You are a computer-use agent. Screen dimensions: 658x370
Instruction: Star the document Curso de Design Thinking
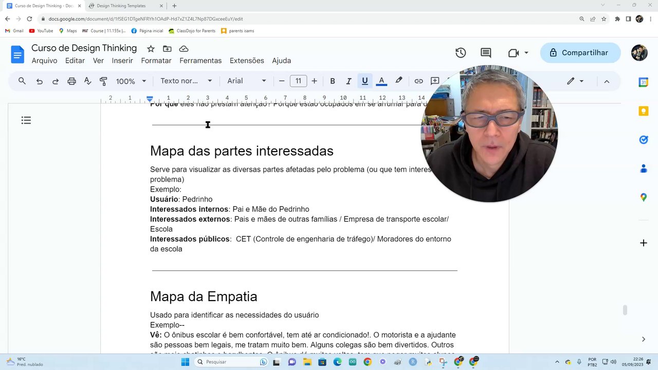pyautogui.click(x=151, y=49)
